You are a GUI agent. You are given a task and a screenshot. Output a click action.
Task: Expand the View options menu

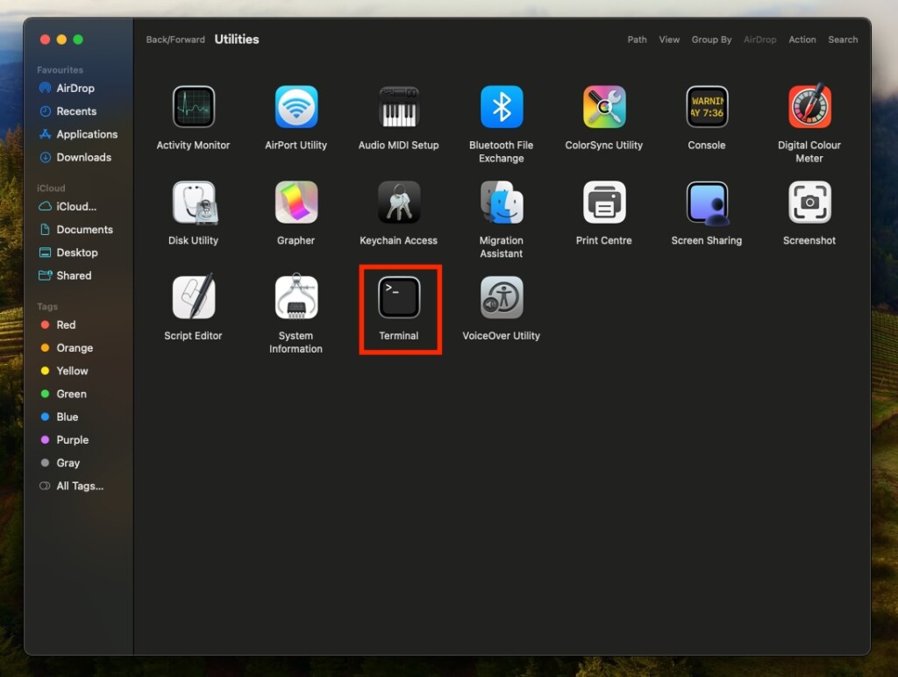pos(669,39)
